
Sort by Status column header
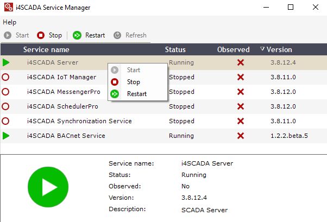[x=175, y=49]
